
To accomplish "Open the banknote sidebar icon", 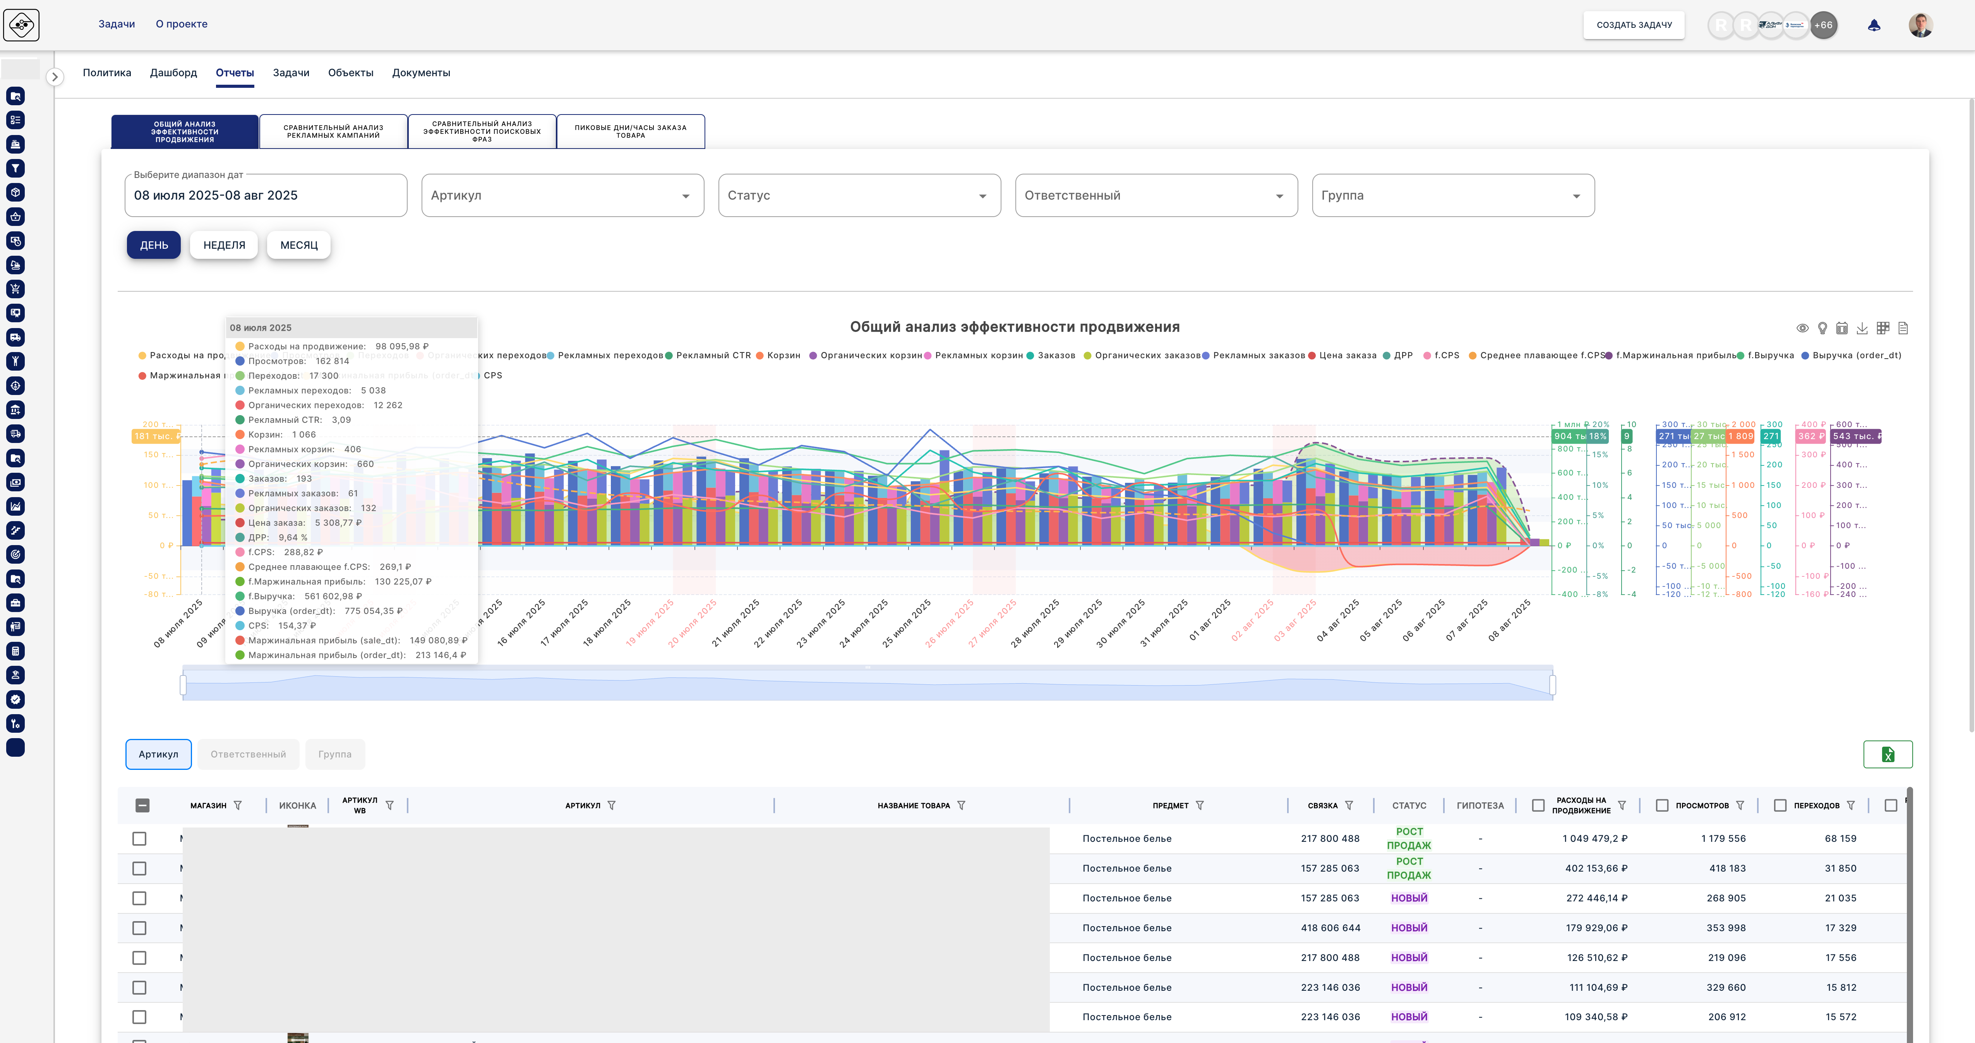I will tap(15, 482).
